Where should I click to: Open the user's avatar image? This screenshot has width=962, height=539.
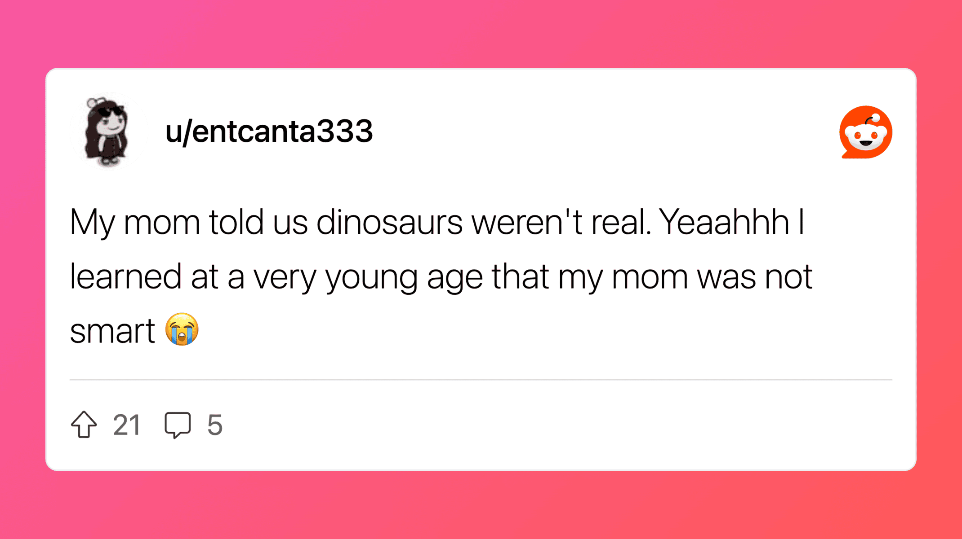[108, 131]
